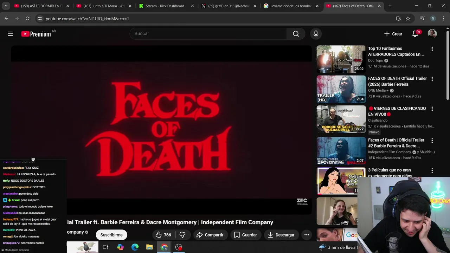
Task: Open Doc Tops channel link
Action: click(375, 60)
